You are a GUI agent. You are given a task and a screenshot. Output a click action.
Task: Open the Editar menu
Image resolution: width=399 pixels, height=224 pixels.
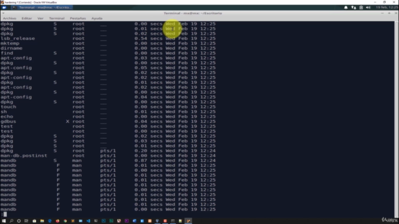point(27,18)
